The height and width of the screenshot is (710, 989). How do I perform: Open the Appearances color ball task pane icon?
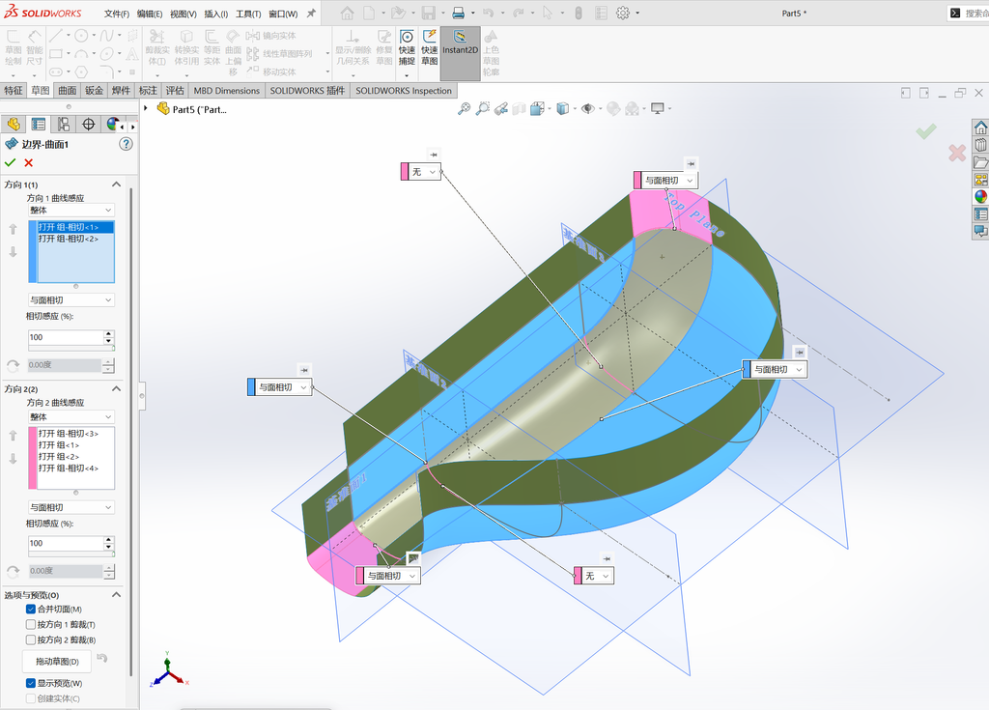tap(980, 197)
